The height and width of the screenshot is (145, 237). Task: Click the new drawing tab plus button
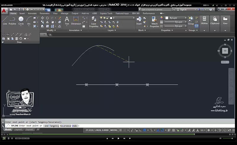(50, 35)
